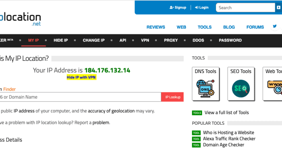Screen dimensions: 282x148
Task: Click the IP Lookup button
Action: coord(172,97)
